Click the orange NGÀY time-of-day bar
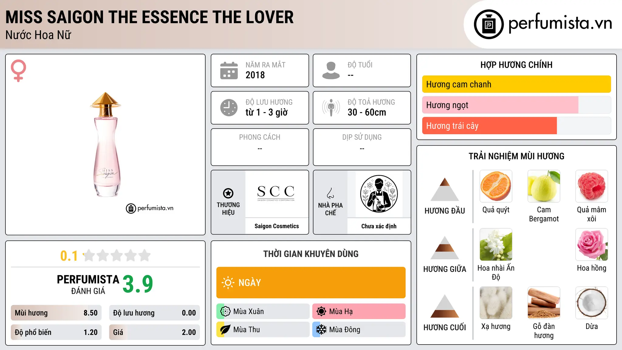 pos(311,283)
